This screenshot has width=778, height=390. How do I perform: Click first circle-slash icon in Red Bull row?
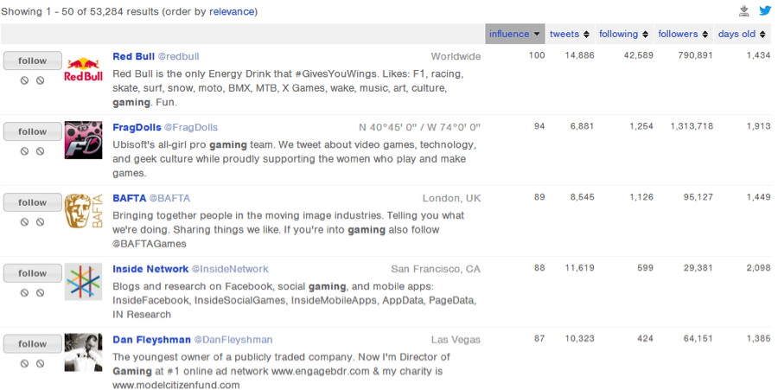click(x=24, y=80)
